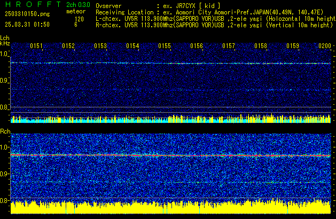The height and width of the screenshot is (219, 336).
Task: Click the Rch channel label
Action: tap(5, 131)
